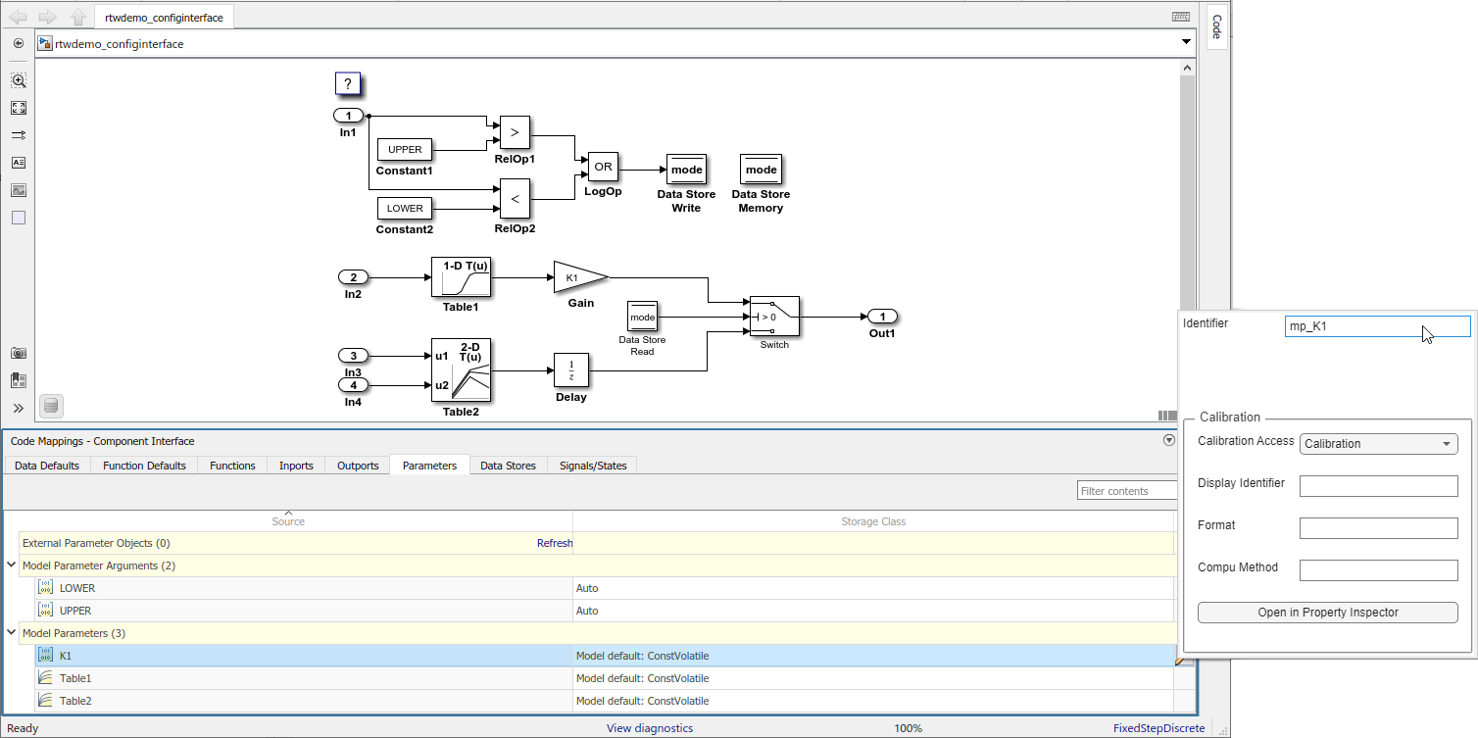Screen dimensions: 1478x738
Task: Select the LogOp OR block
Action: pos(603,167)
